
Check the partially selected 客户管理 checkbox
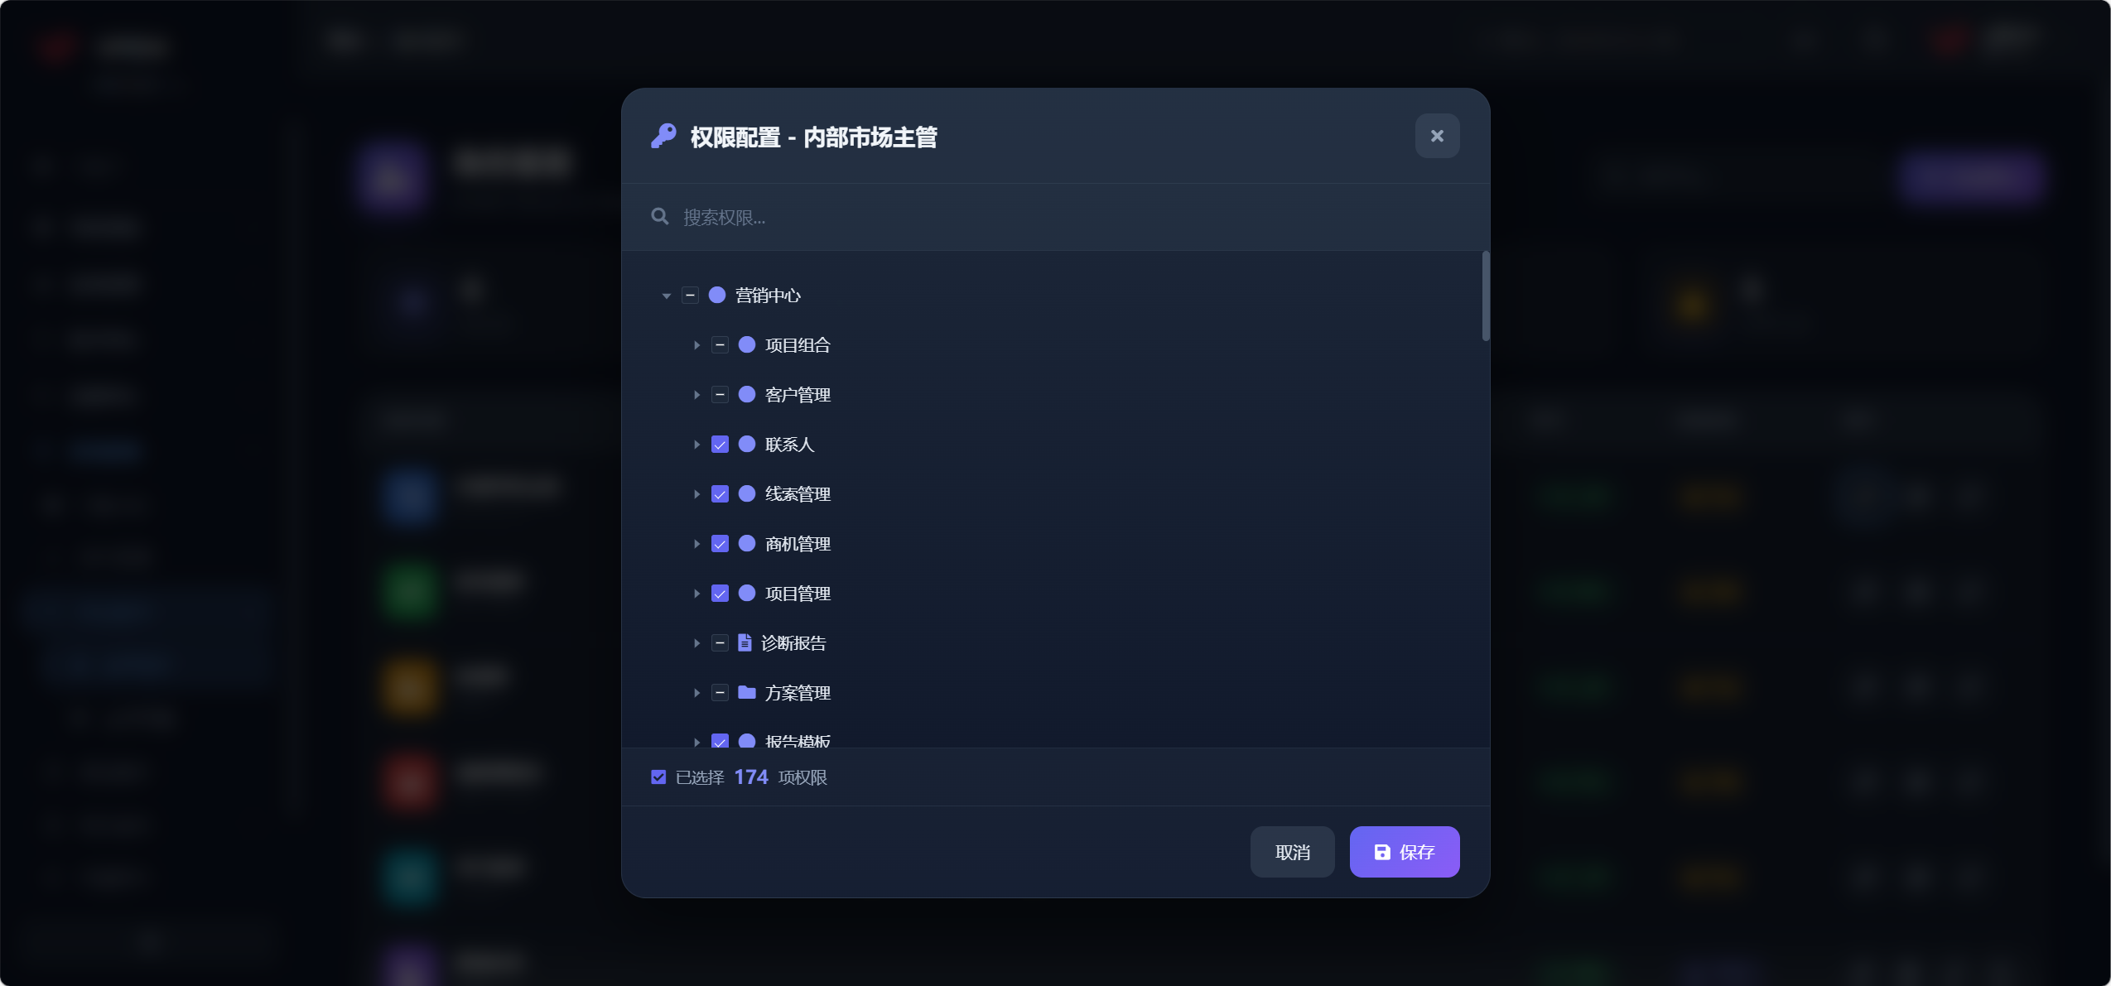(720, 395)
